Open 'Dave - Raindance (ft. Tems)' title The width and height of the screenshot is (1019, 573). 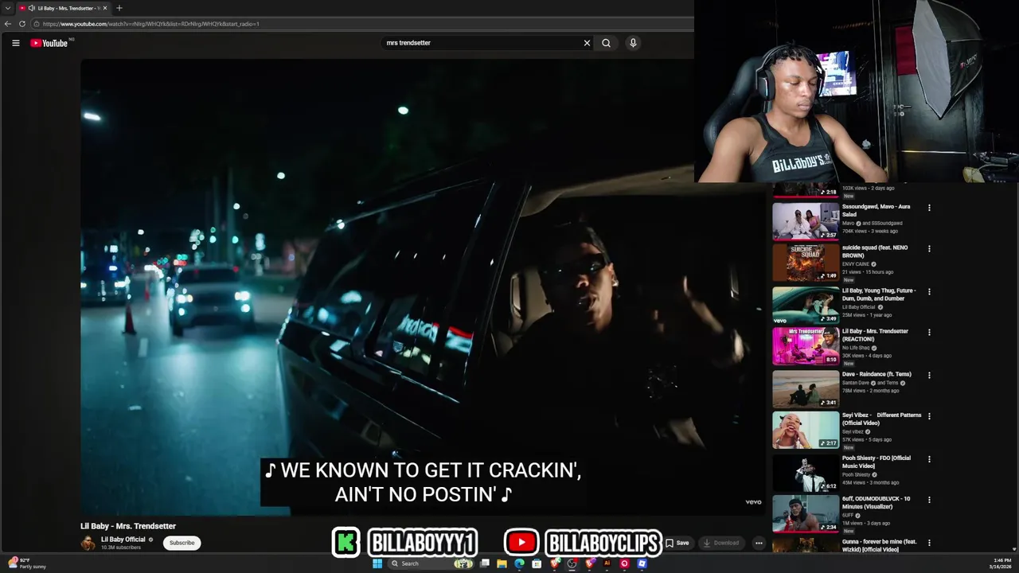(876, 374)
